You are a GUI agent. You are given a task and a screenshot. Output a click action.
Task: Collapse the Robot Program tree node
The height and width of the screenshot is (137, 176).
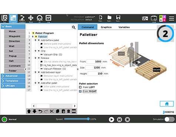tap(33, 33)
